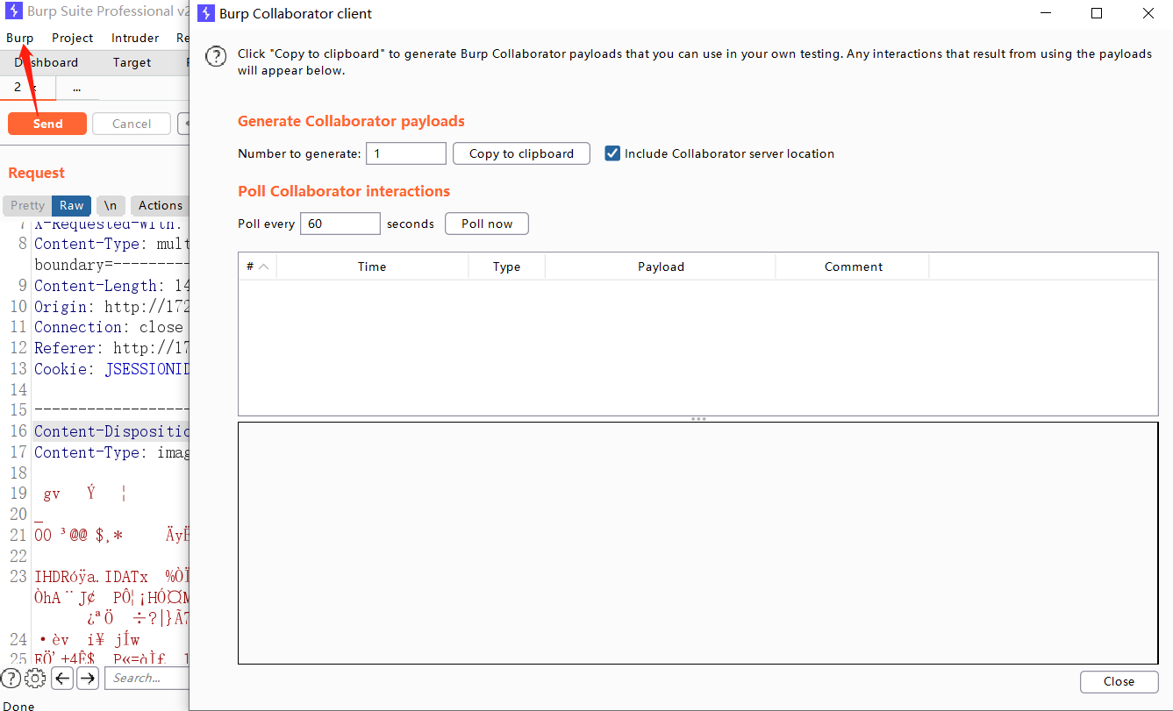Screen dimensions: 1173x711
Task: Open search settings gear icon
Action: click(x=35, y=678)
